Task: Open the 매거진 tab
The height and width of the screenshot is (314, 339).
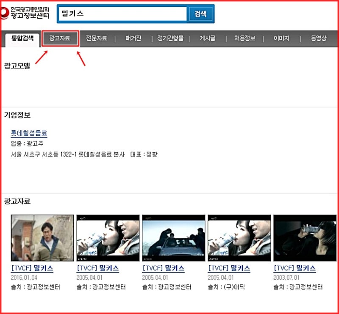Action: click(133, 38)
